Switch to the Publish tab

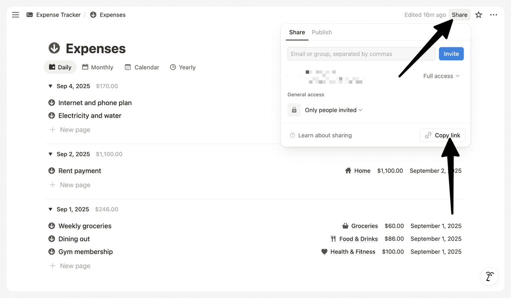[x=322, y=32]
